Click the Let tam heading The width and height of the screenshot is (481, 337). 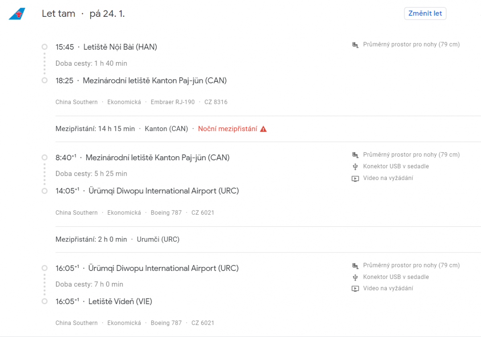pos(59,14)
